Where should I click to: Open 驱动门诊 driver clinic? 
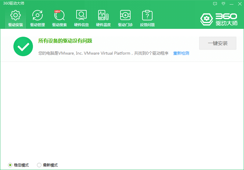tap(125, 19)
